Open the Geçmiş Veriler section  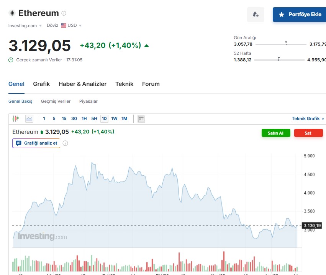(56, 101)
